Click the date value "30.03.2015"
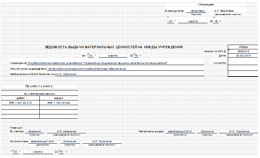This screenshot has height=158, width=260. click(243, 56)
